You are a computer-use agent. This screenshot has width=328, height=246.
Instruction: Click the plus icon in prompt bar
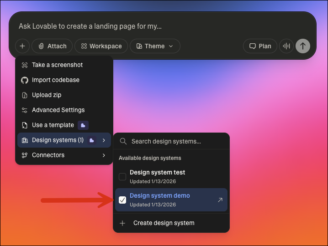coord(22,46)
